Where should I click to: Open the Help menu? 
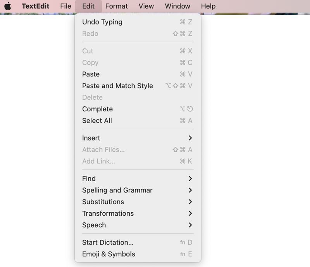[x=208, y=6]
